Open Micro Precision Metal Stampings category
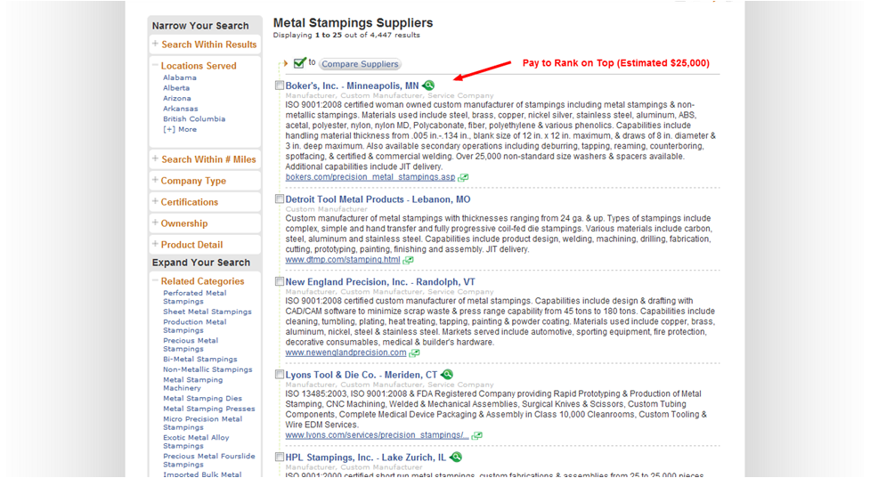The width and height of the screenshot is (870, 478). (202, 423)
